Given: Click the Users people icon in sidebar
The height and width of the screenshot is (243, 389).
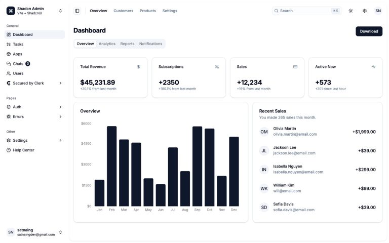Looking at the screenshot, I should click(9, 73).
